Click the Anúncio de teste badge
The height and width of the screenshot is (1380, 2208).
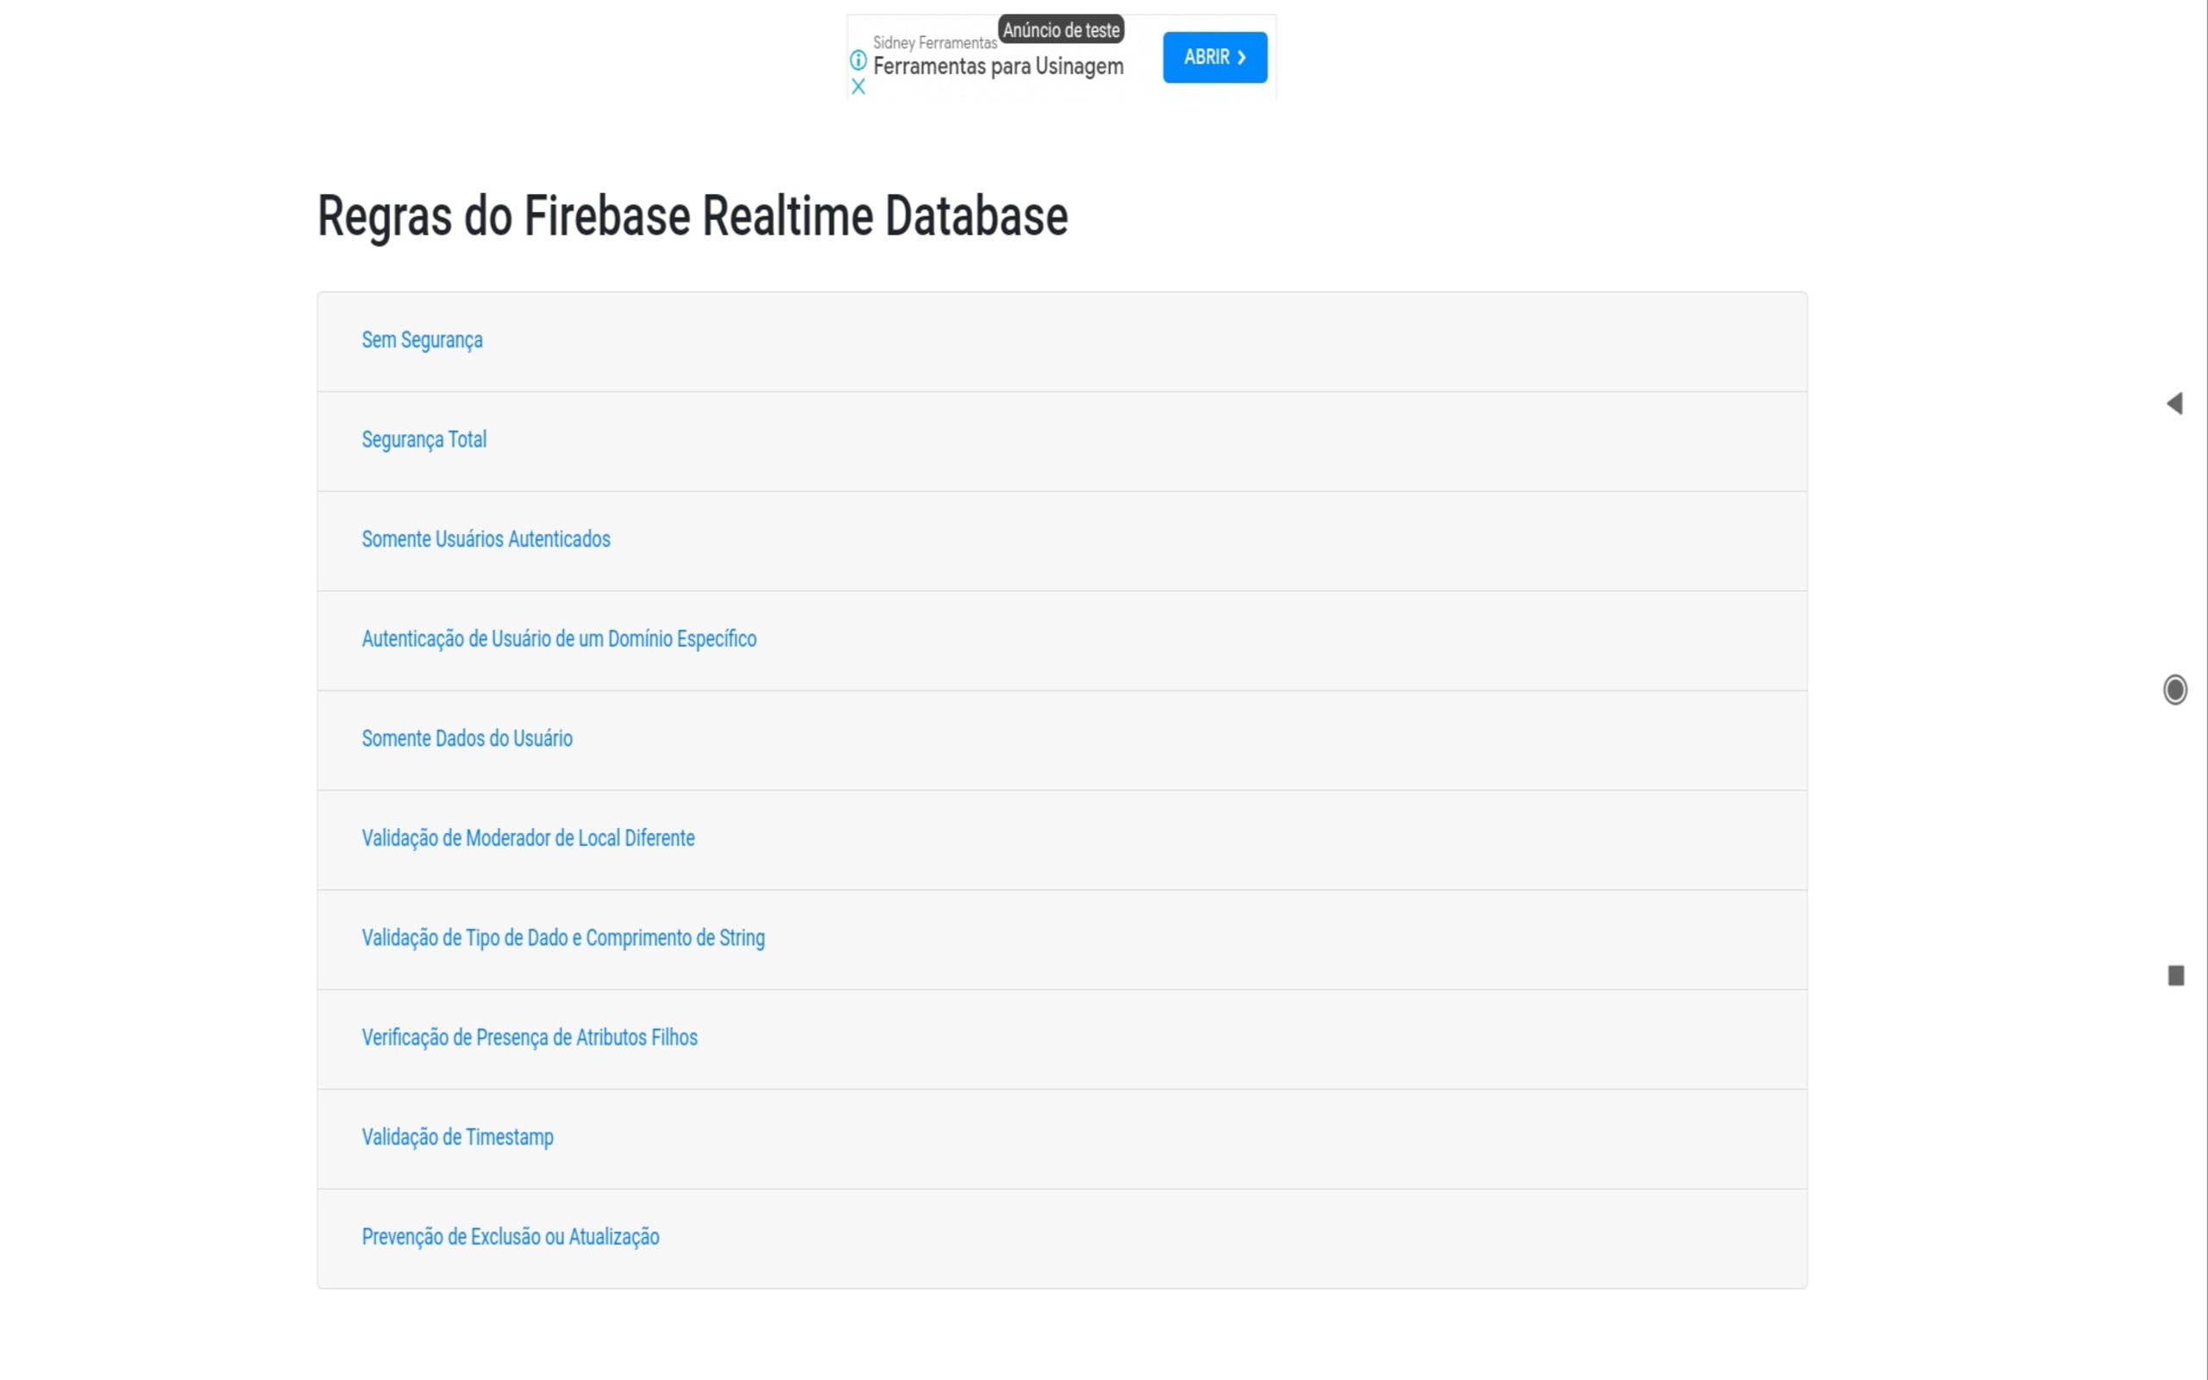click(1061, 28)
